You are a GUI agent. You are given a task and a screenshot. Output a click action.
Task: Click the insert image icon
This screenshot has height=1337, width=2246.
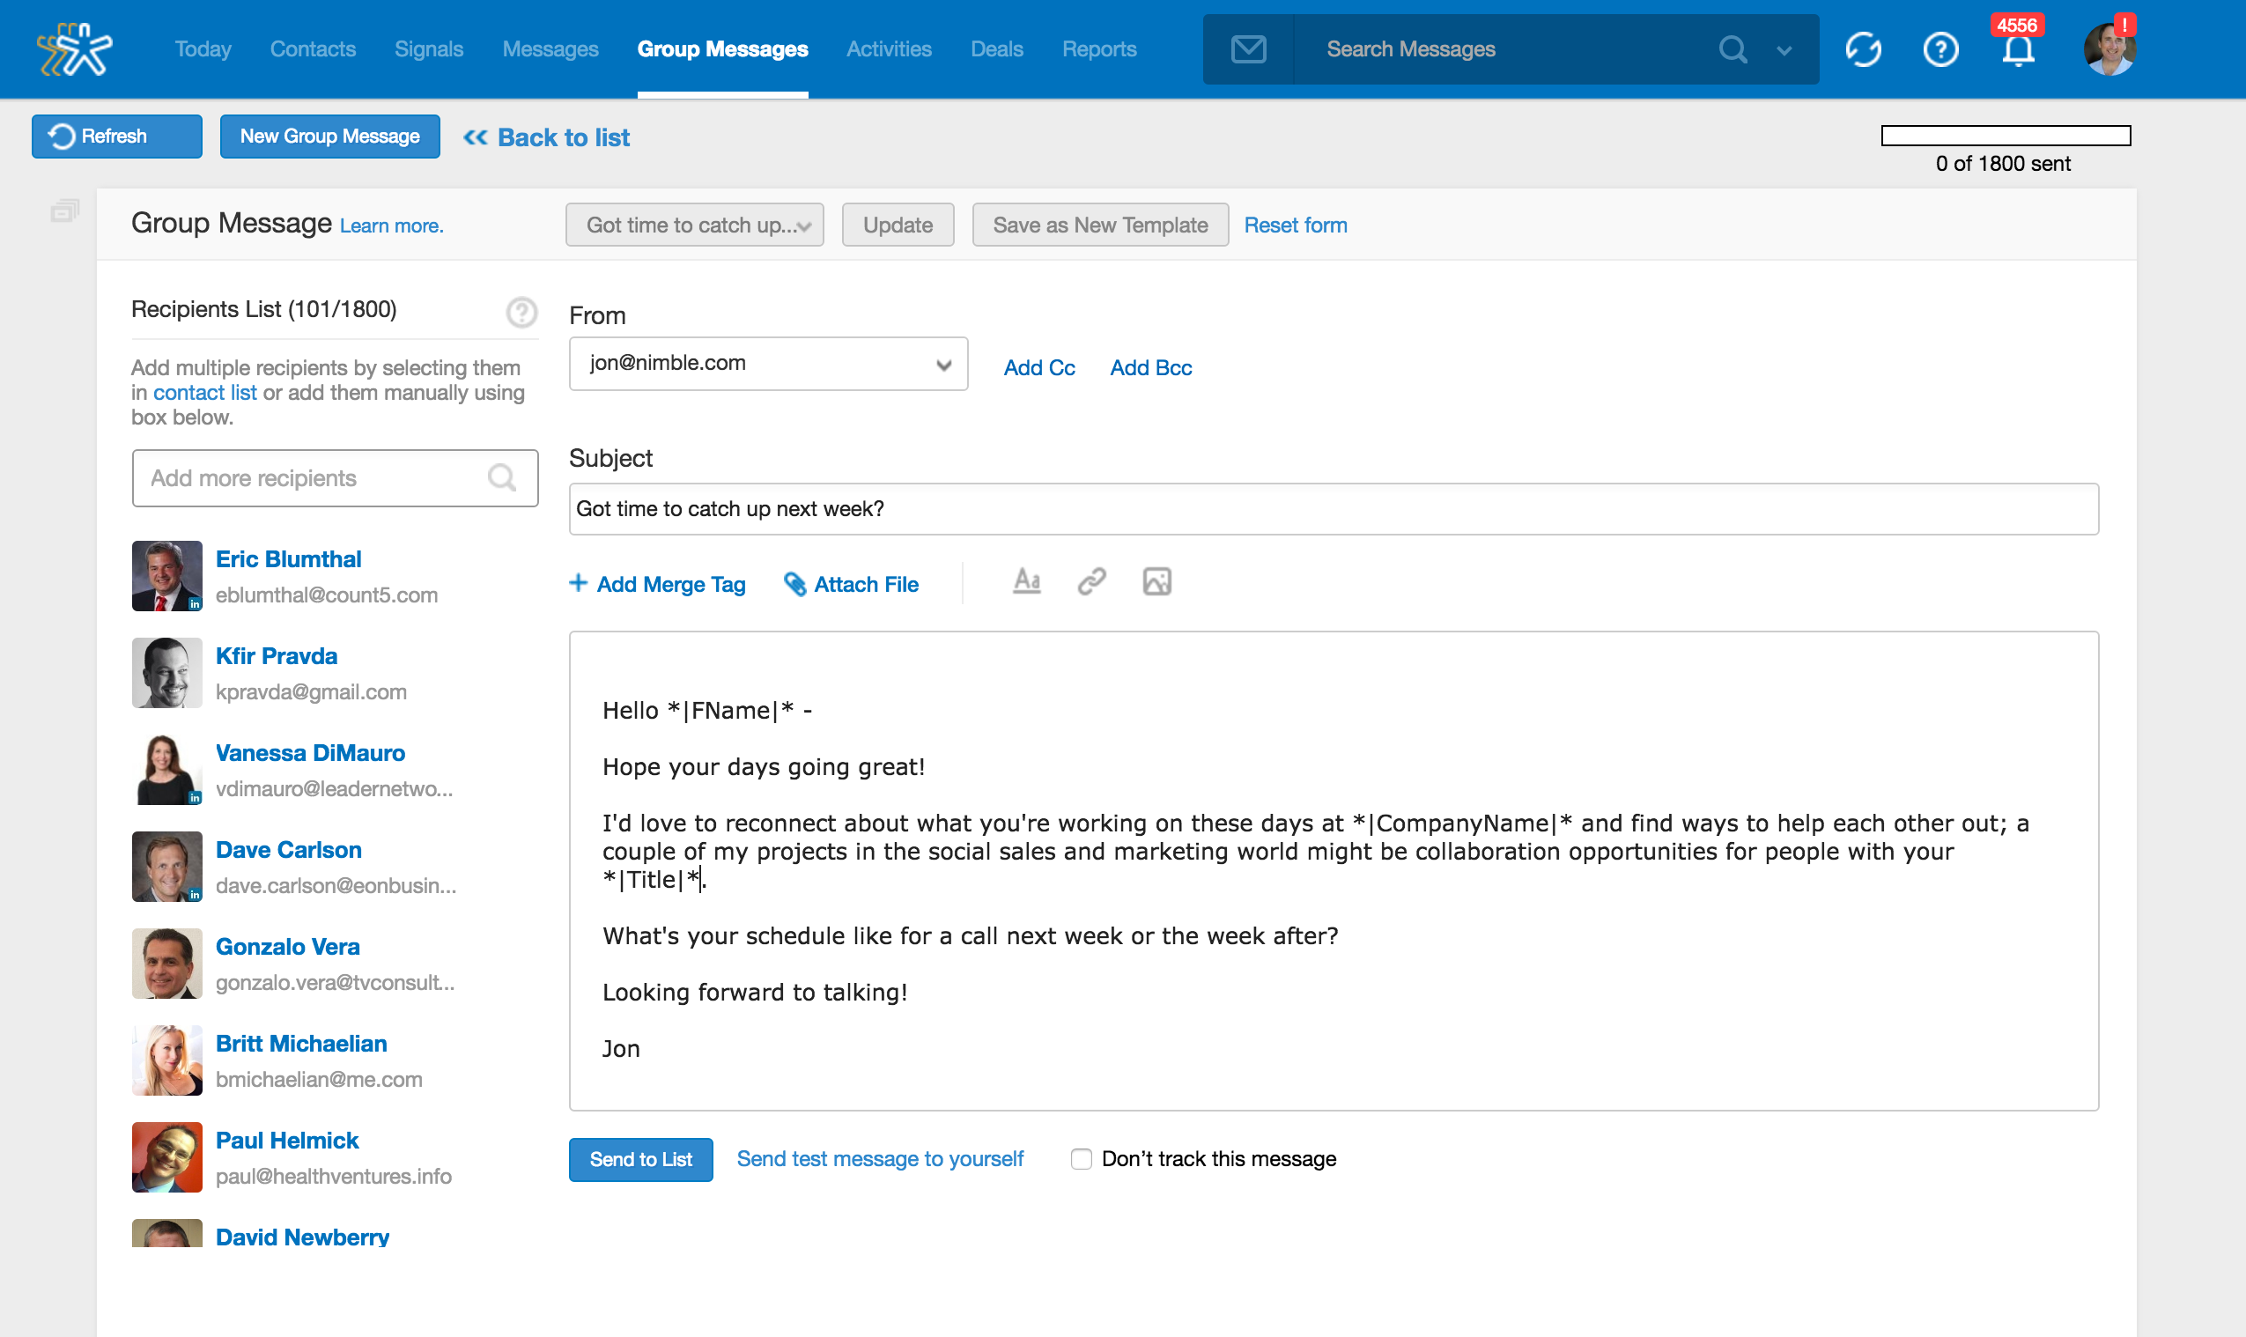[1156, 582]
